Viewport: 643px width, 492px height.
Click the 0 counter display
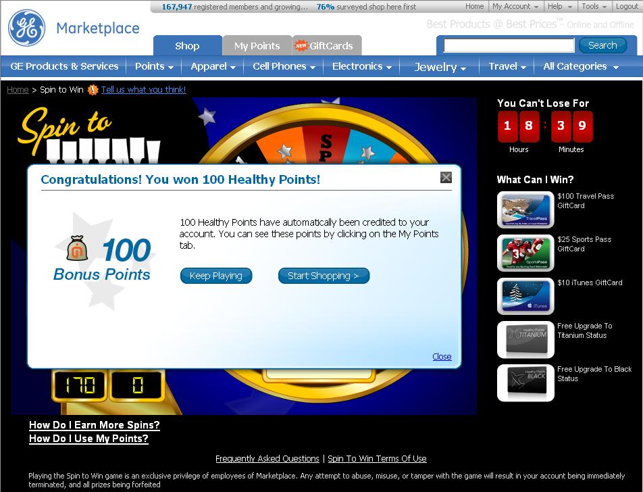(137, 385)
